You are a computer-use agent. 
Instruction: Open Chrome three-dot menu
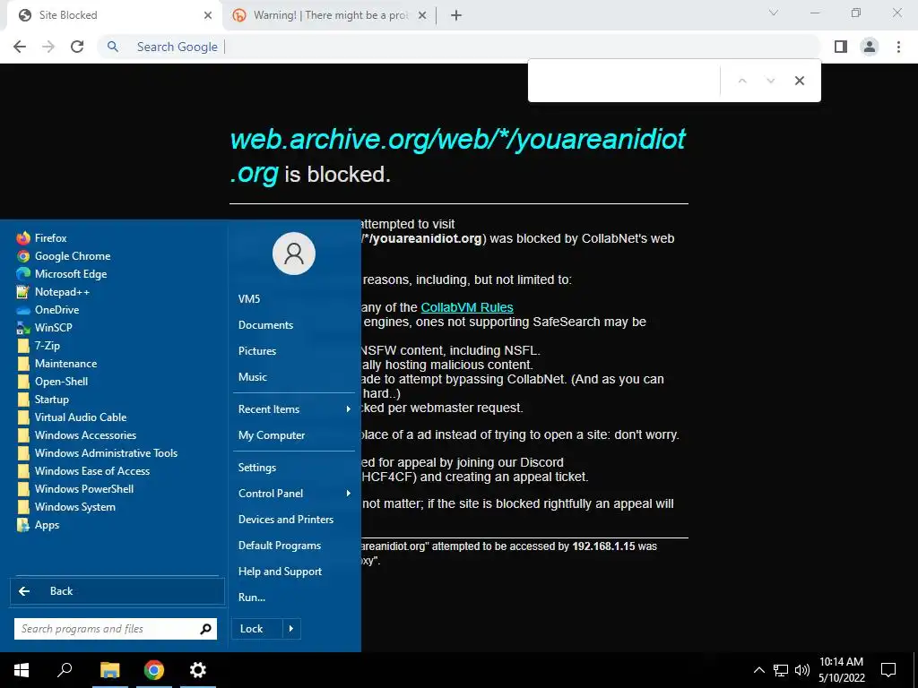point(898,47)
